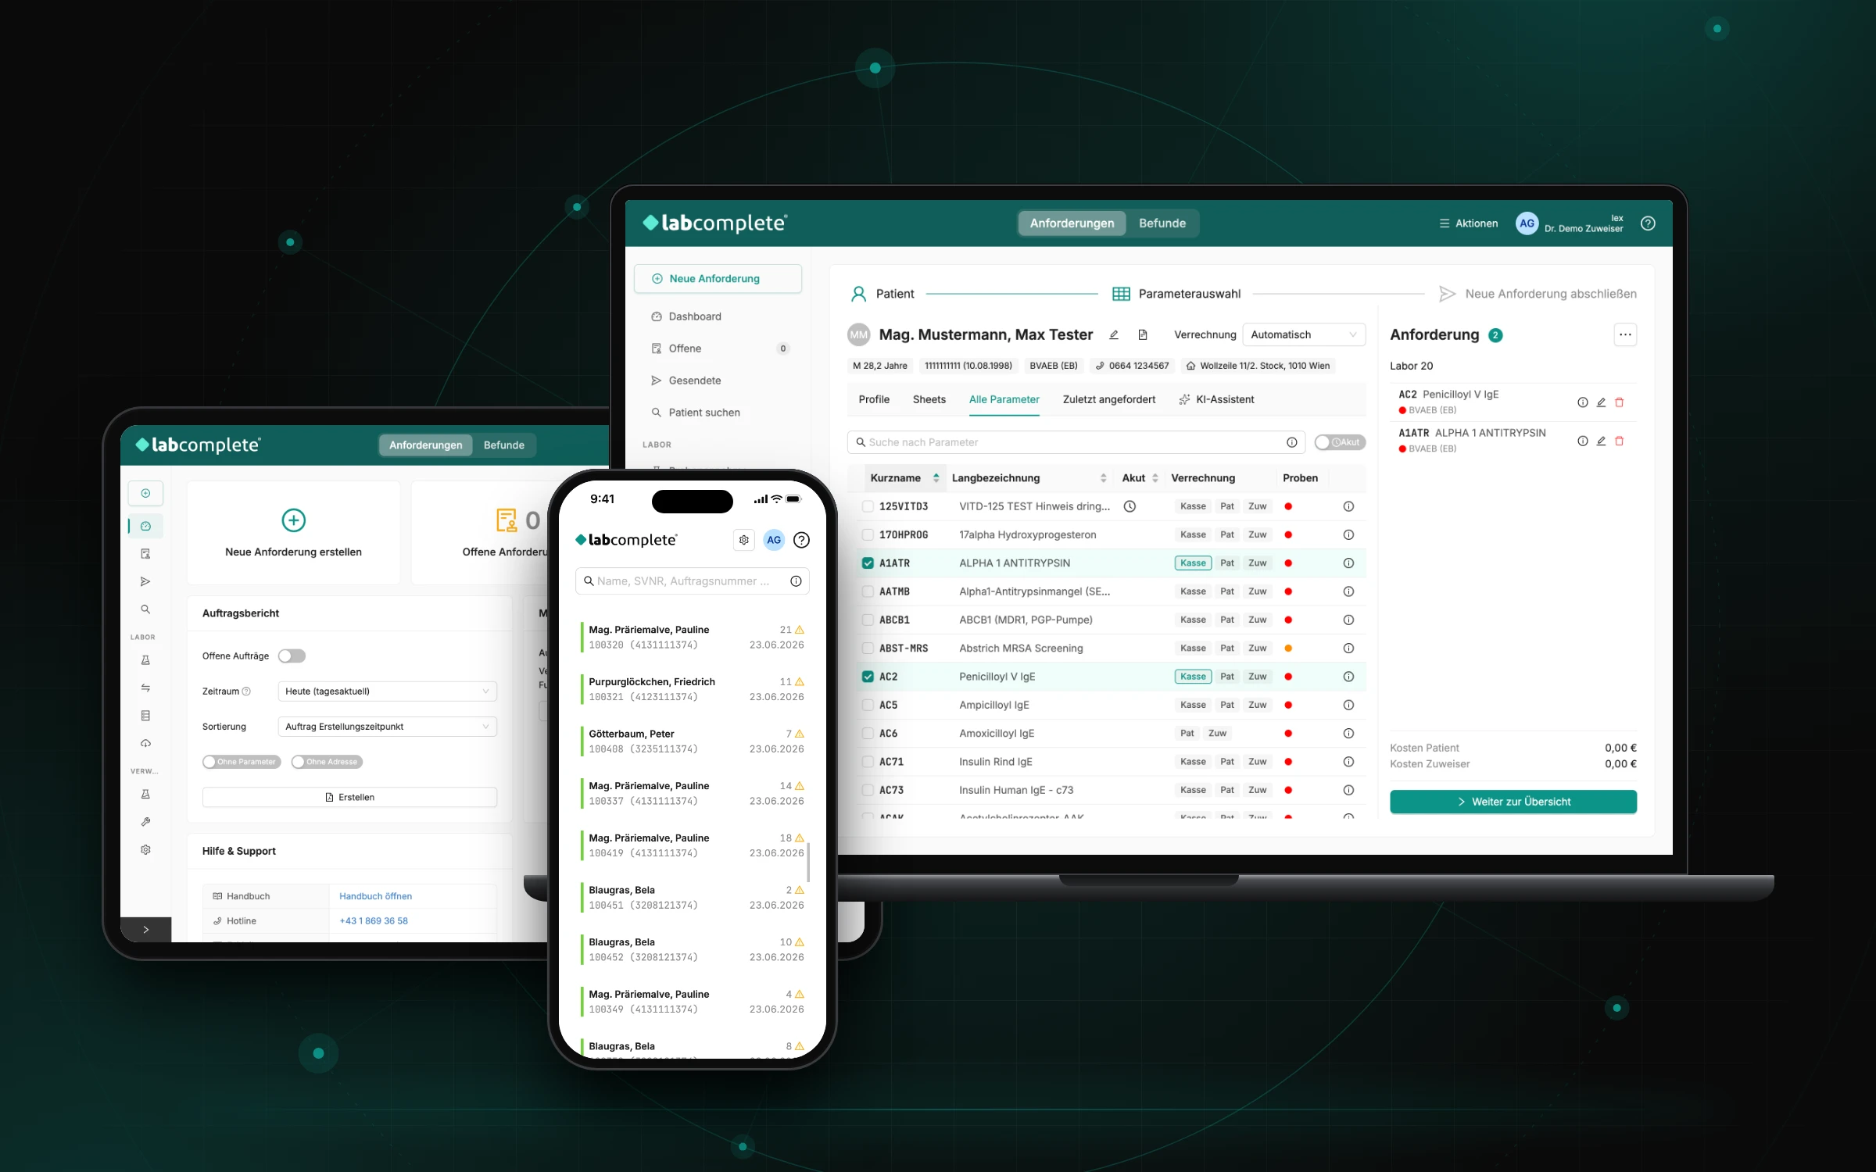
Task: Delete A1ATR ALPHA 1 ANTITRYPSIN from Anforderung
Action: 1620,441
